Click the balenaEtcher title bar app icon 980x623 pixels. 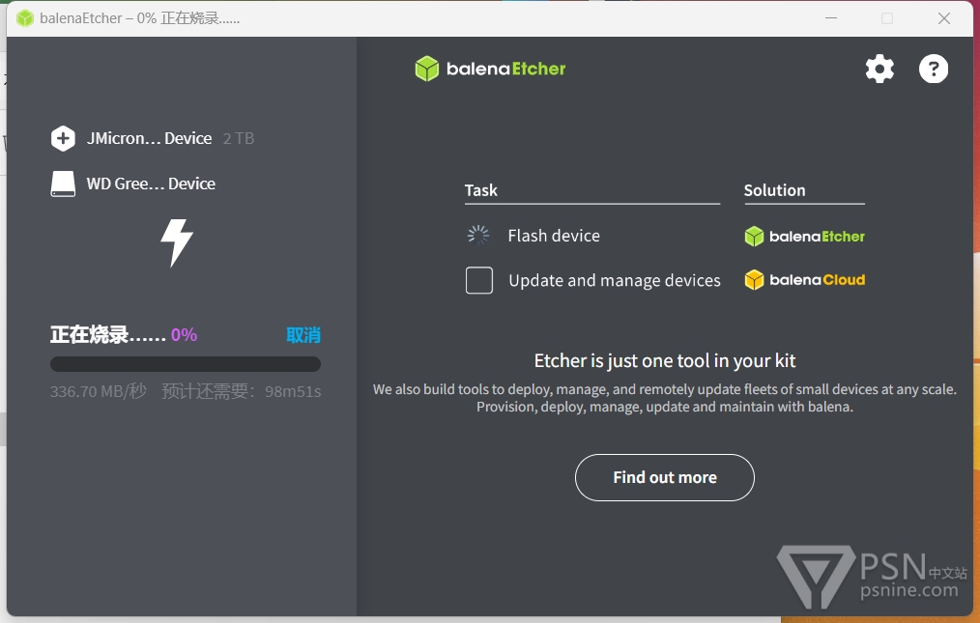pyautogui.click(x=25, y=18)
